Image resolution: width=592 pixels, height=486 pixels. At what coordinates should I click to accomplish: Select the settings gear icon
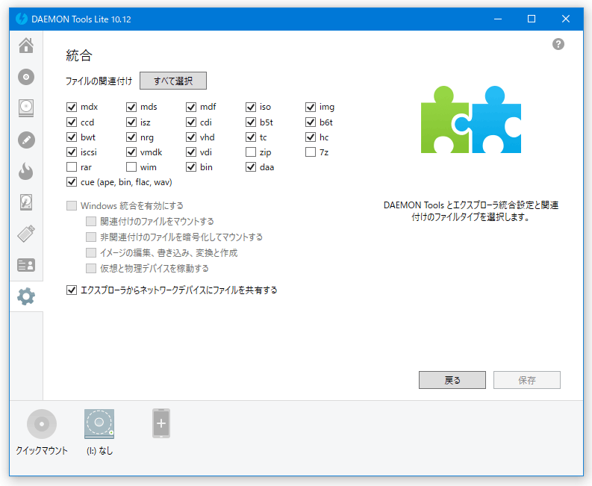click(26, 296)
